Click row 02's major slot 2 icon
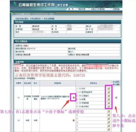Screen dimensions: 136x132 tap(109, 115)
